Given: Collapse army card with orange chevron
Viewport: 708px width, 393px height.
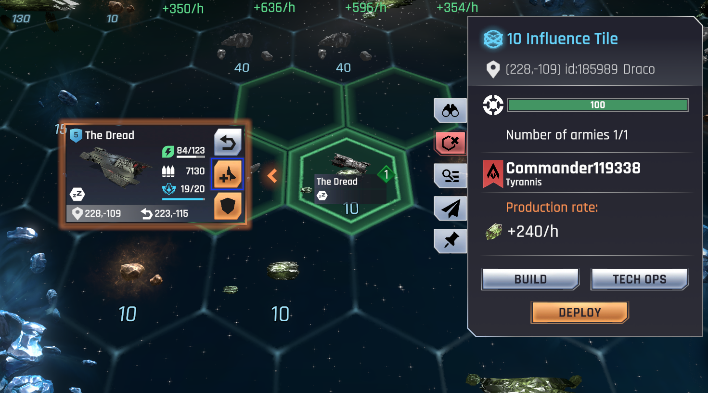Looking at the screenshot, I should click(272, 176).
